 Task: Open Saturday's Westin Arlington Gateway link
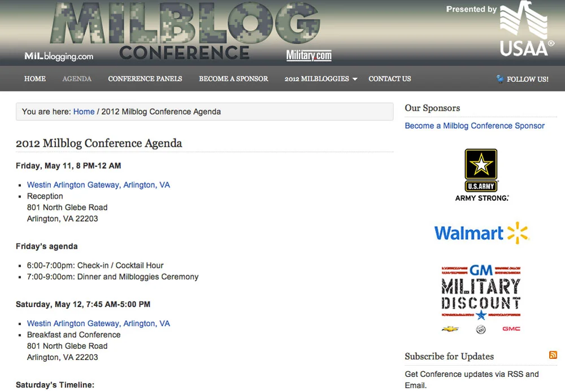tap(98, 323)
